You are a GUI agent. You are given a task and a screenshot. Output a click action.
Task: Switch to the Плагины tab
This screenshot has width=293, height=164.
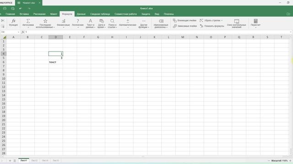tap(169, 14)
